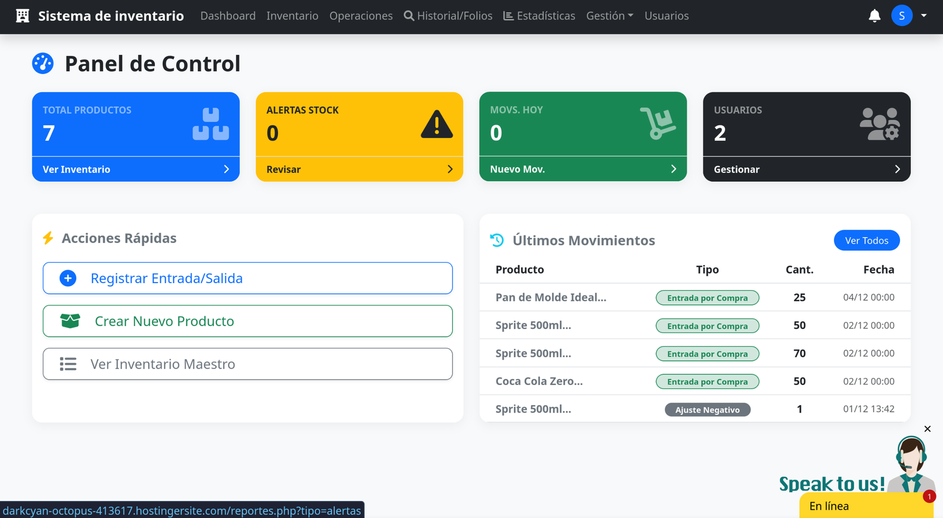Expand the Gestión dropdown menu

[x=609, y=16]
